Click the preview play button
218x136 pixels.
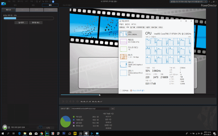point(63,101)
